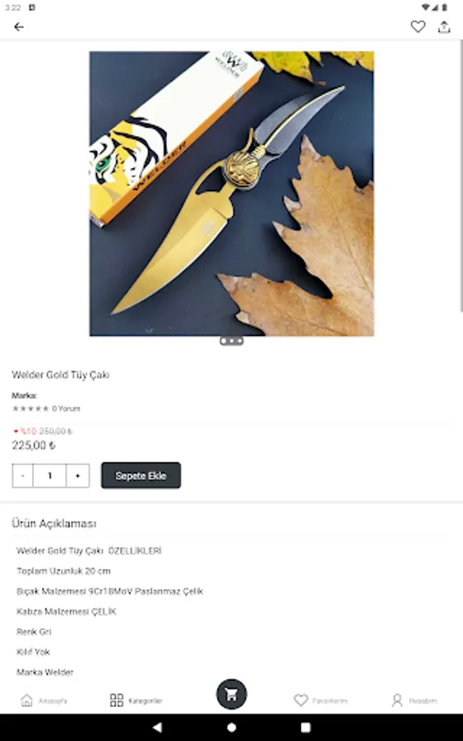463x741 pixels.
Task: Tap the Anasayfa home icon
Action: point(27,700)
